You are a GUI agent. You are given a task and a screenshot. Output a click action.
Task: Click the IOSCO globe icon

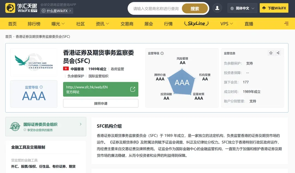[15, 126]
